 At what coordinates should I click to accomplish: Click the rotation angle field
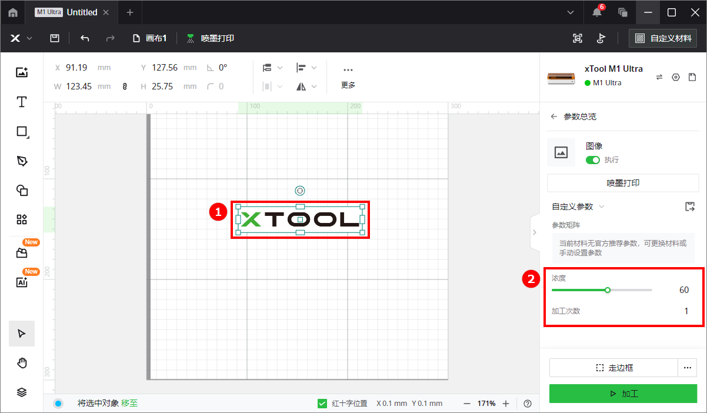coord(223,68)
